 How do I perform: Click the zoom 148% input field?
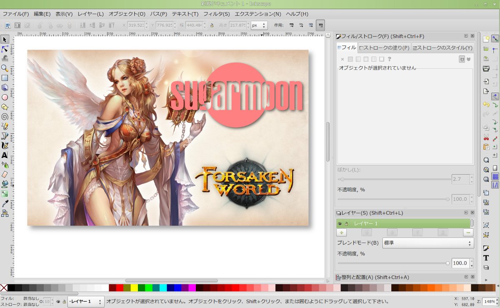[x=489, y=301]
